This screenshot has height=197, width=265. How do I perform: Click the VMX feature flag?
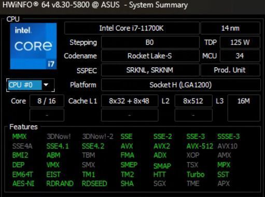tap(53, 165)
